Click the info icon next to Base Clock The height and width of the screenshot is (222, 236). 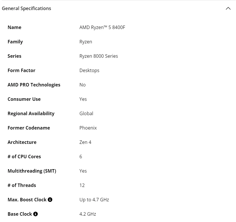point(36,214)
